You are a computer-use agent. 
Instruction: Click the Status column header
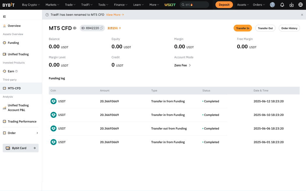point(206,91)
